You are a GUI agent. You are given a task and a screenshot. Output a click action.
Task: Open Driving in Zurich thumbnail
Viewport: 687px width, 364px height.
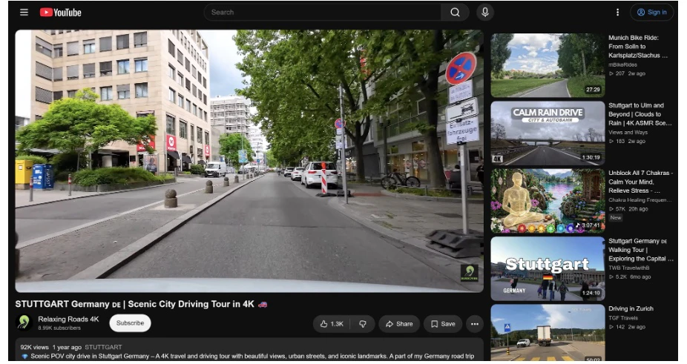[x=548, y=332]
